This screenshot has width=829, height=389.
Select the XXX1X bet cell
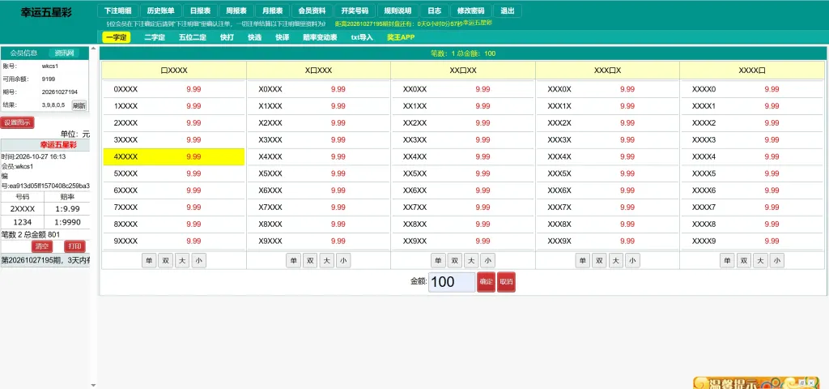point(607,106)
